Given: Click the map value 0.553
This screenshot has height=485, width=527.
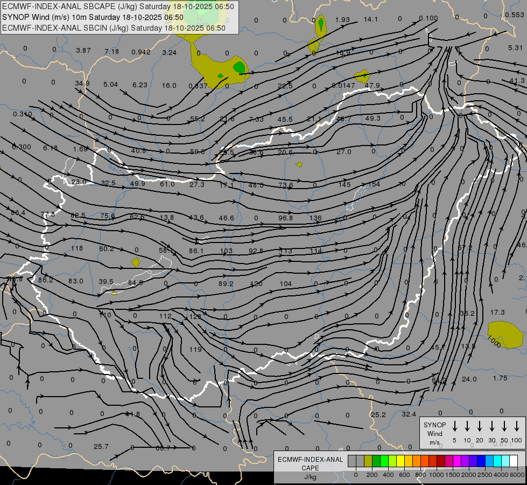Looking at the screenshot, I should point(515,15).
